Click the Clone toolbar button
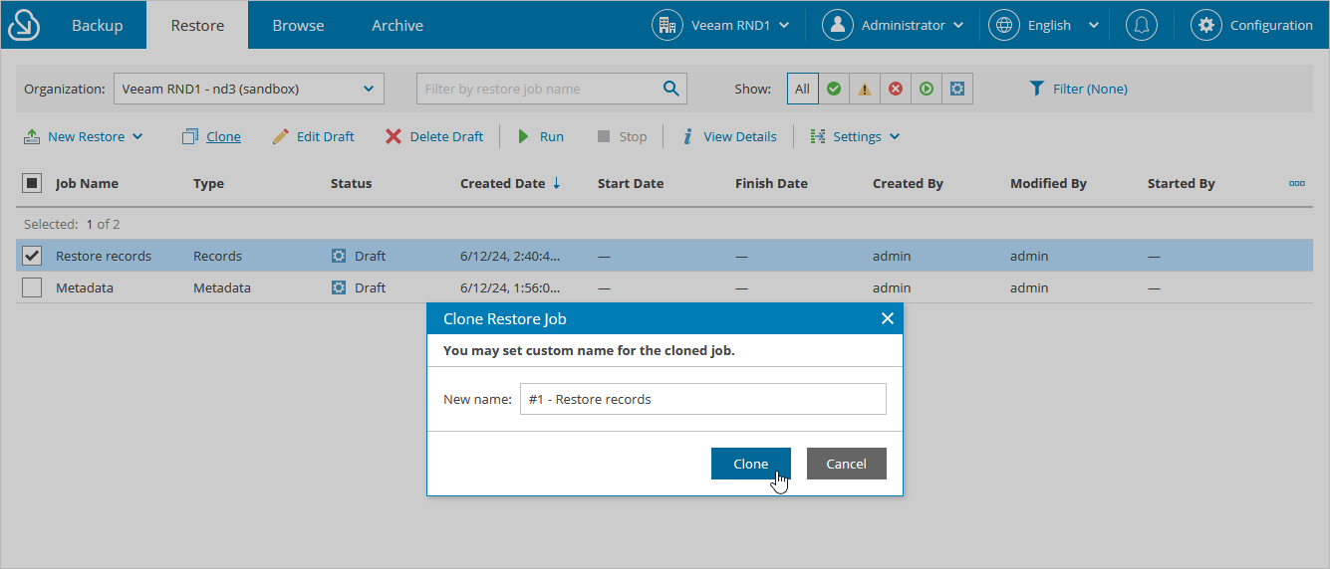1330x569 pixels. point(211,136)
